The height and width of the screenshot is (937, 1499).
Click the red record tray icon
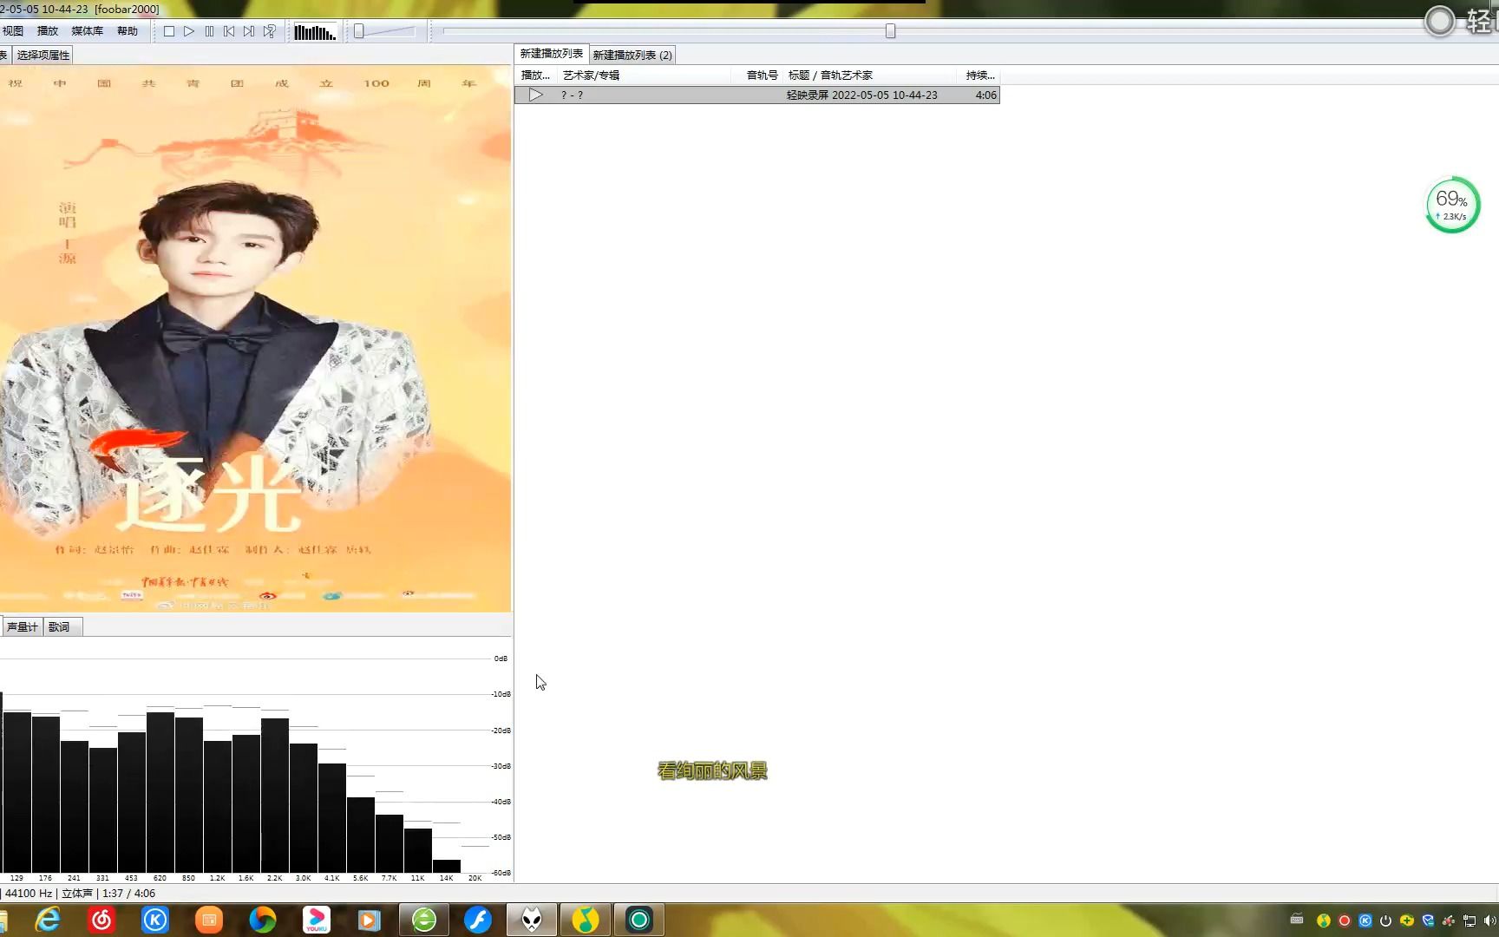pyautogui.click(x=1345, y=921)
